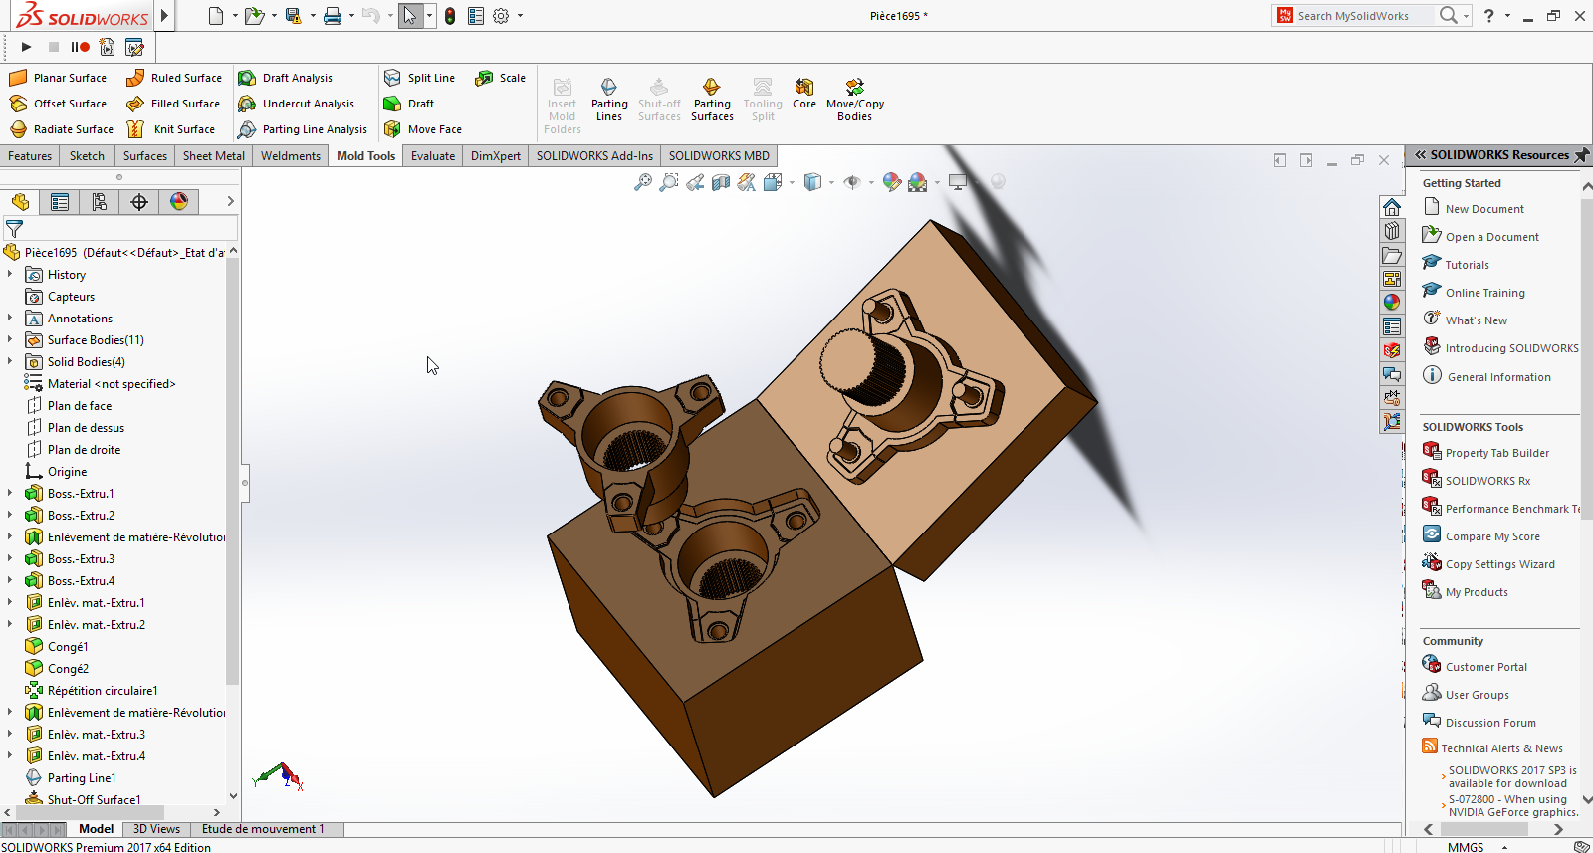The height and width of the screenshot is (853, 1593).
Task: Create Parting Surfaces
Action: tap(712, 100)
